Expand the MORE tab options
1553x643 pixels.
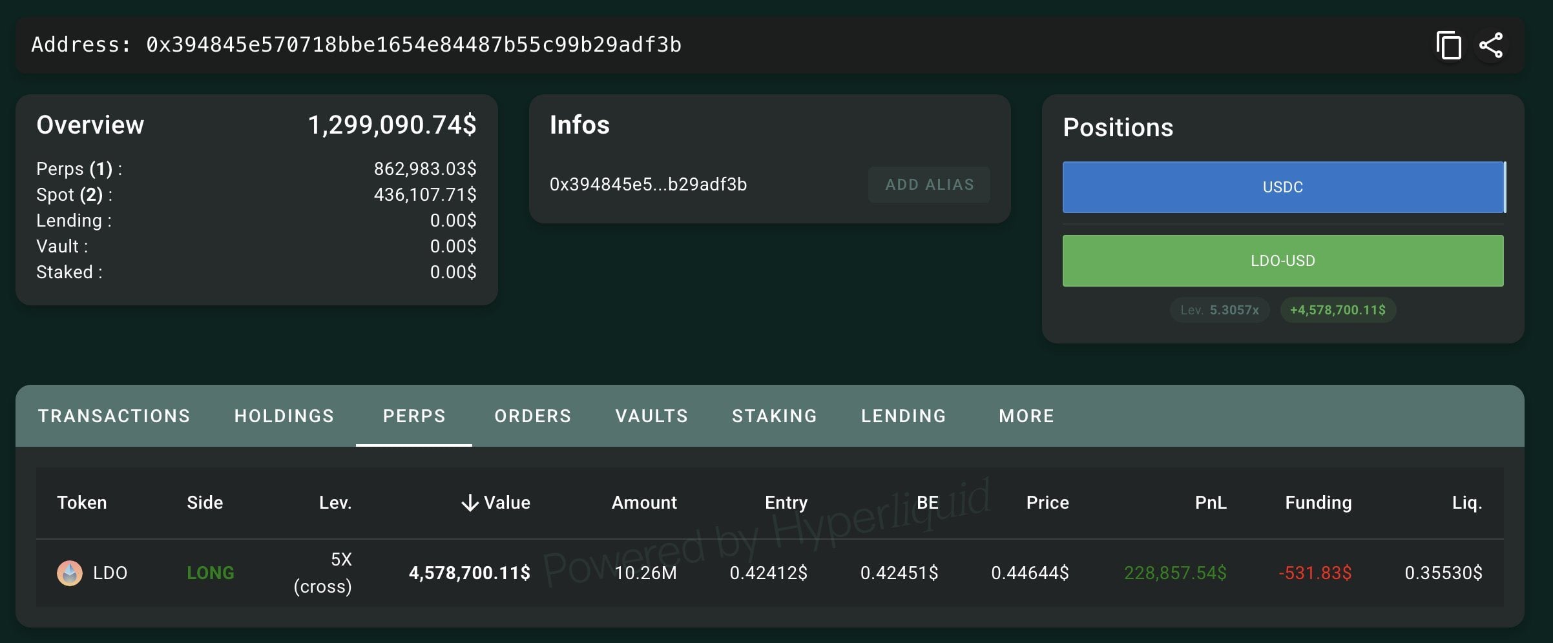(1025, 416)
